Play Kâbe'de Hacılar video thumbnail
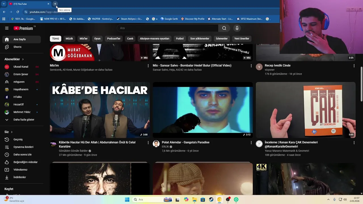The width and height of the screenshot is (363, 204). tap(100, 110)
